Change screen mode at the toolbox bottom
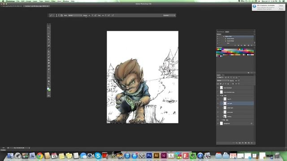 point(49,95)
